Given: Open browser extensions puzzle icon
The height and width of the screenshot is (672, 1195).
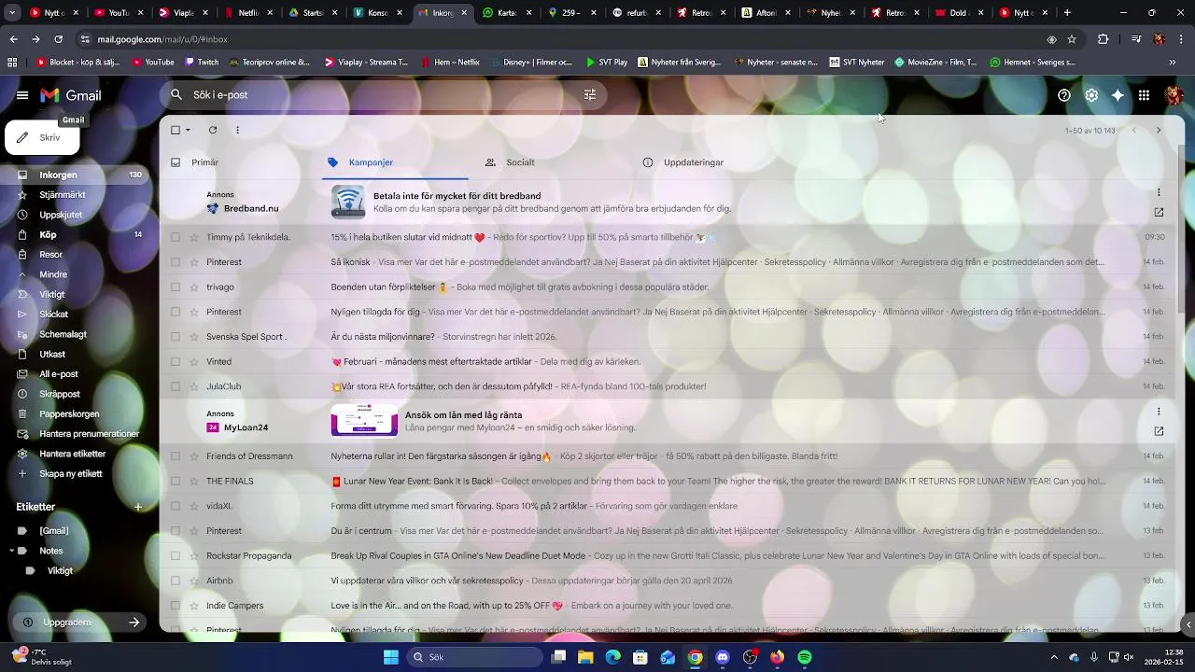Looking at the screenshot, I should tap(1104, 39).
